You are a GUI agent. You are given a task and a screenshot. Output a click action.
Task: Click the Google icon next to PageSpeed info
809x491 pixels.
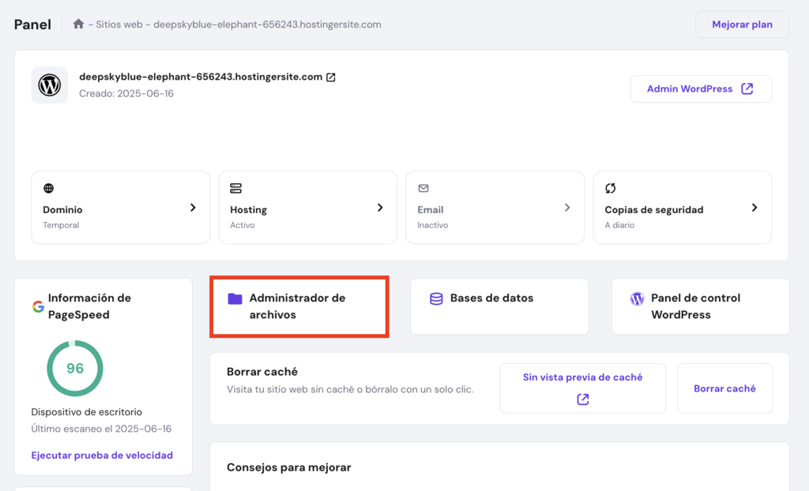pyautogui.click(x=37, y=306)
